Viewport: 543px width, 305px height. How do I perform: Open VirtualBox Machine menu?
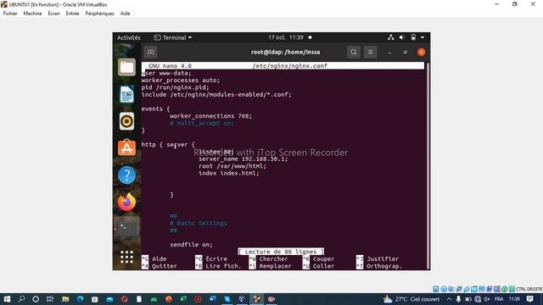tap(32, 14)
